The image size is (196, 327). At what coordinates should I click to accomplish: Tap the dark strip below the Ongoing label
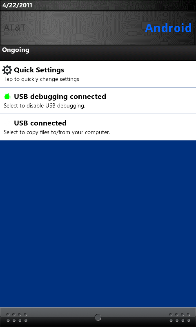tap(98, 58)
